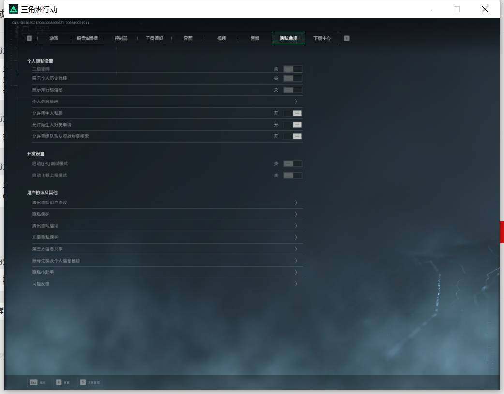Expand 腾讯游戏信用 using its arrow

pyautogui.click(x=296, y=226)
